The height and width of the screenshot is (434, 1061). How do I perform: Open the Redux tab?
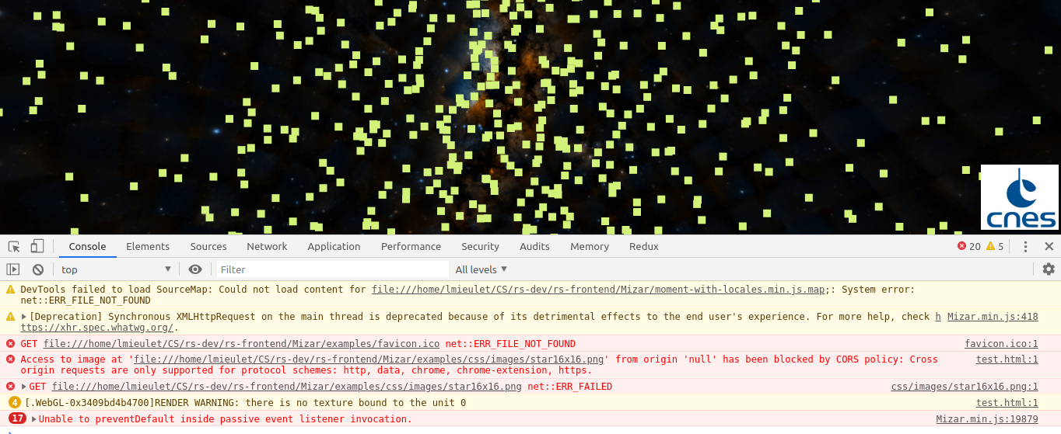click(644, 246)
